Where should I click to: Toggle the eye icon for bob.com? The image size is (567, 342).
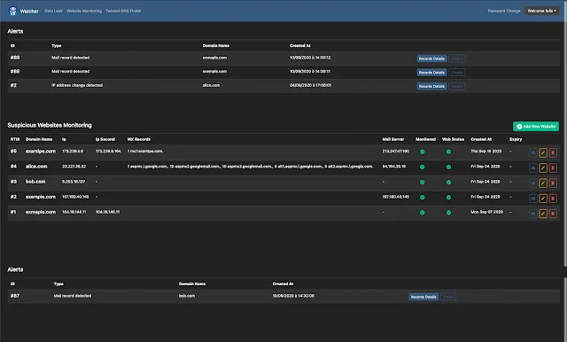[533, 183]
